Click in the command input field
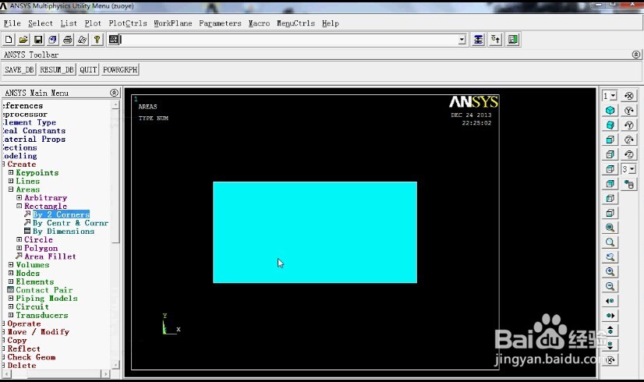The image size is (644, 382). point(289,40)
